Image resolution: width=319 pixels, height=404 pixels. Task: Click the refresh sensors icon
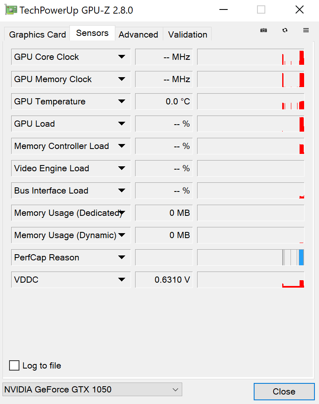(x=285, y=30)
